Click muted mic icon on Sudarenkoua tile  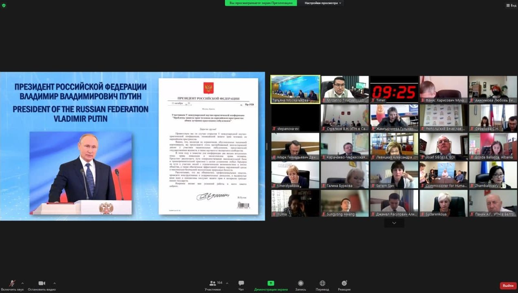coord(423,214)
